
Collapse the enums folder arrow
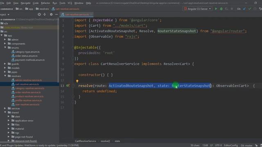click(x=5, y=48)
